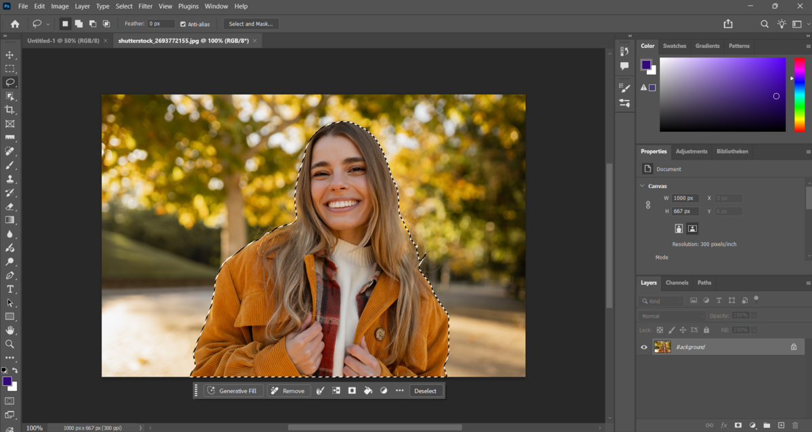Delete layer with trash icon
This screenshot has height=432, width=812.
pos(796,425)
